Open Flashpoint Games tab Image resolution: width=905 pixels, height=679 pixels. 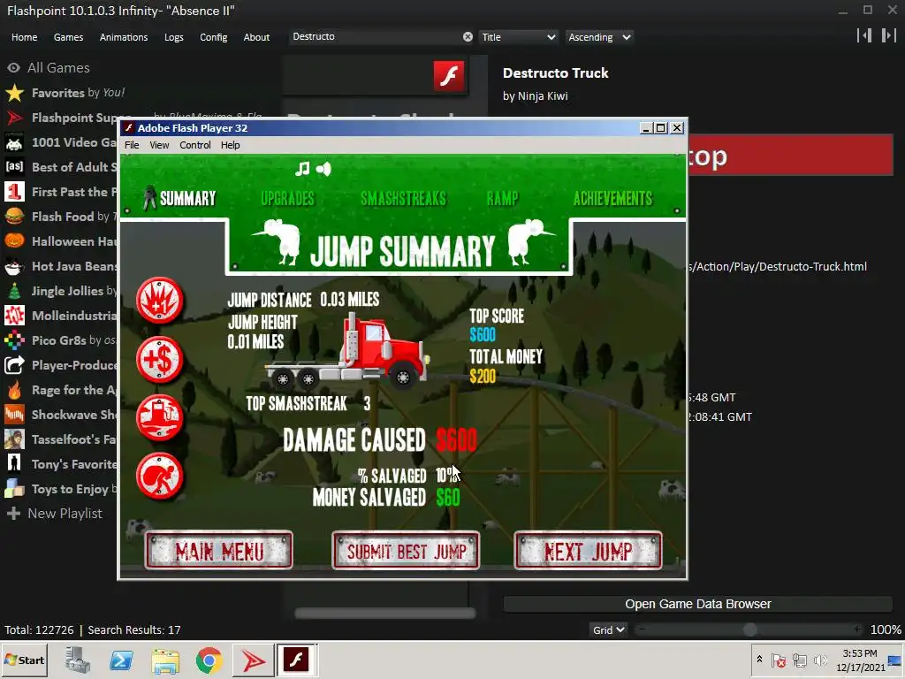tap(68, 37)
